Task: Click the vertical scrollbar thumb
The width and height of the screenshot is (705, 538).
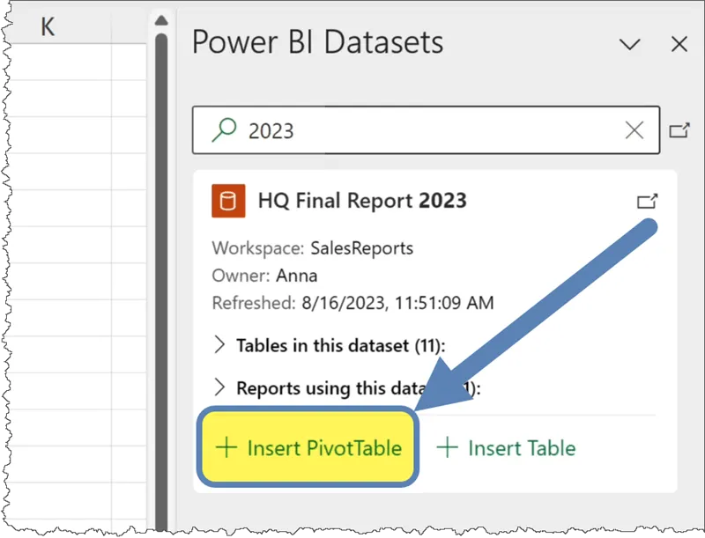Action: pyautogui.click(x=161, y=264)
